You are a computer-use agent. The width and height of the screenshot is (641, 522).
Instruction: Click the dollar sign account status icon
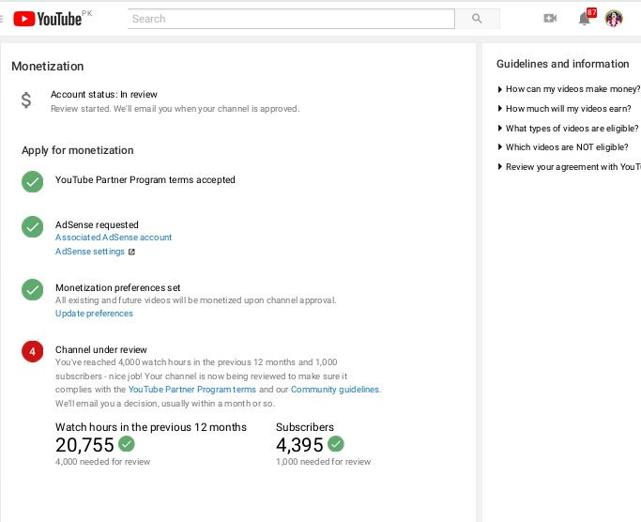(26, 100)
